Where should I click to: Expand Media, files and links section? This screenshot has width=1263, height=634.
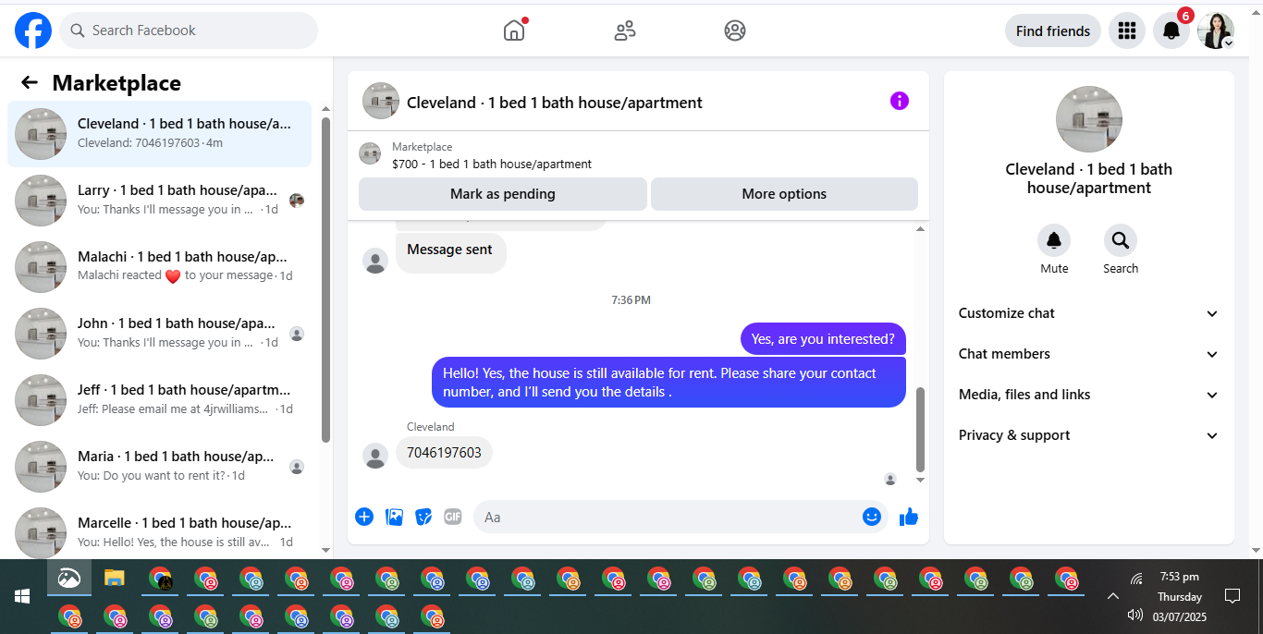point(1089,395)
